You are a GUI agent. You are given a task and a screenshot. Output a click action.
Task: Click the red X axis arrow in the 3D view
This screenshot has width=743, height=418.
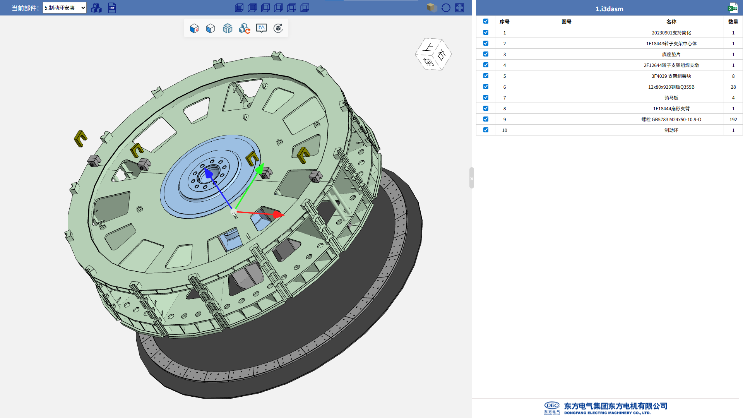pyautogui.click(x=278, y=214)
